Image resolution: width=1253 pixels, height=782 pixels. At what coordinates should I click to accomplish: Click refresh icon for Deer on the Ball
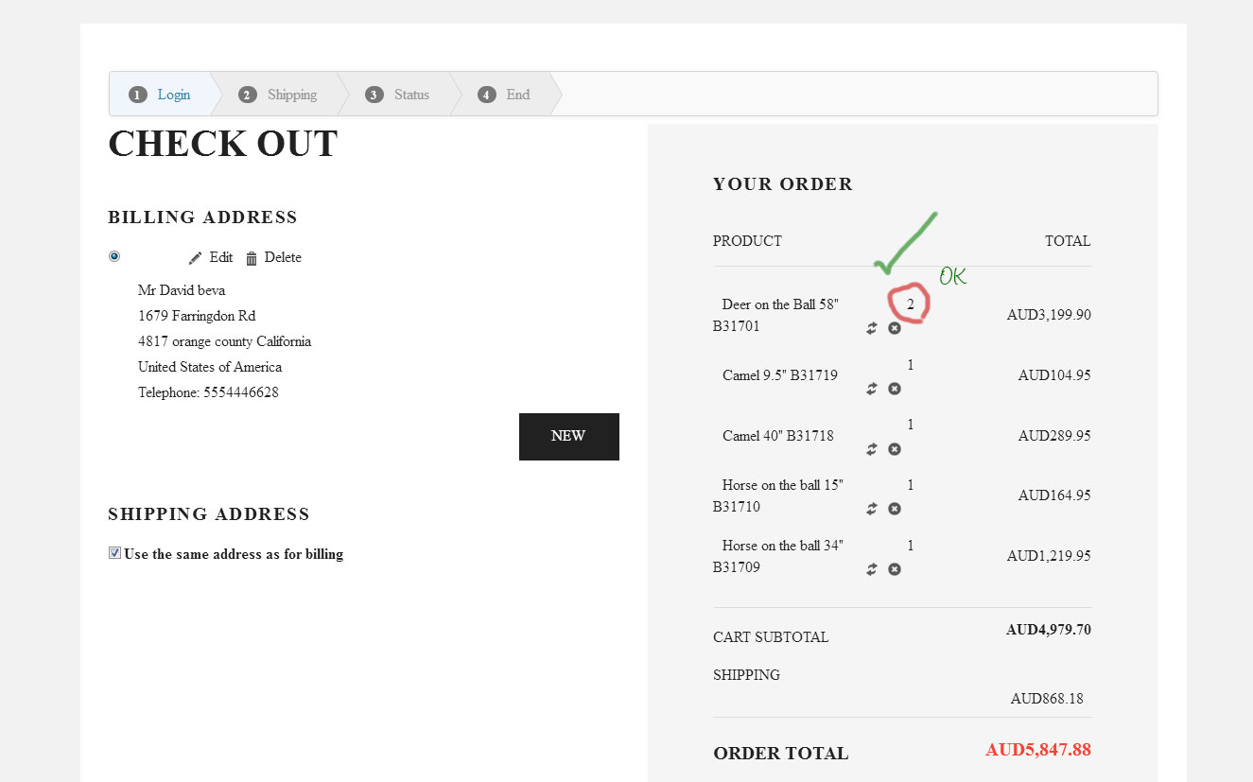pyautogui.click(x=872, y=328)
